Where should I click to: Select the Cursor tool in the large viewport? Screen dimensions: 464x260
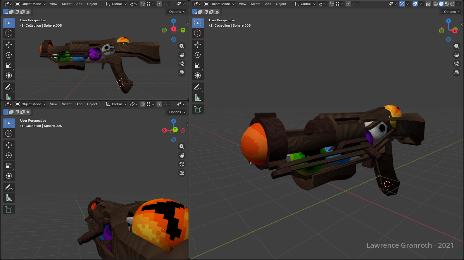[x=198, y=33]
